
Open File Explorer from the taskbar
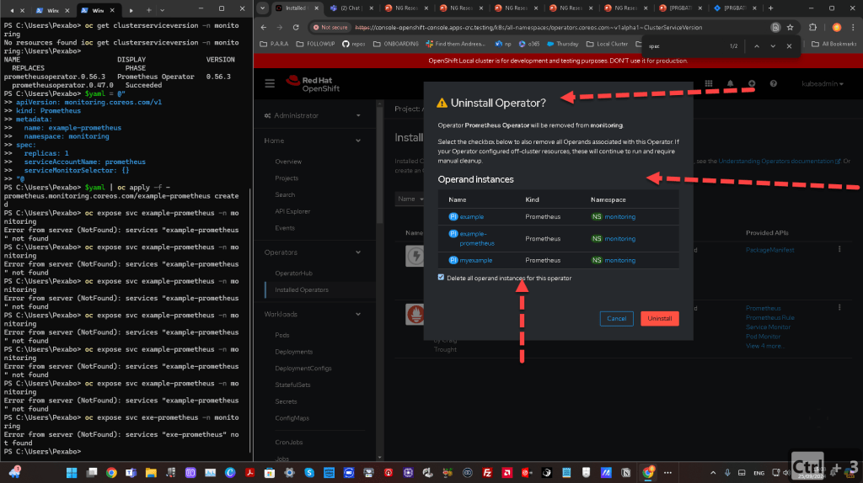151,473
